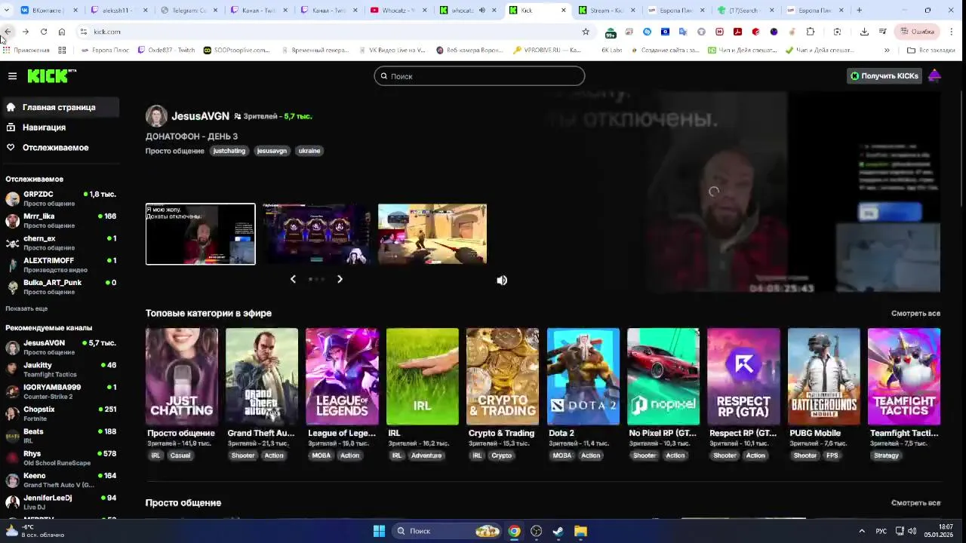Click the Kick search field

click(479, 76)
